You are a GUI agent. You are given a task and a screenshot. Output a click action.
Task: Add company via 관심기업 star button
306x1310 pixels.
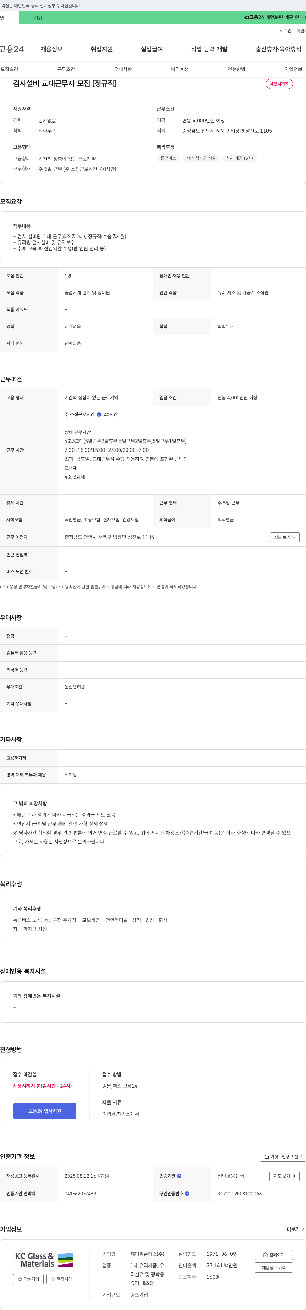point(28,1279)
